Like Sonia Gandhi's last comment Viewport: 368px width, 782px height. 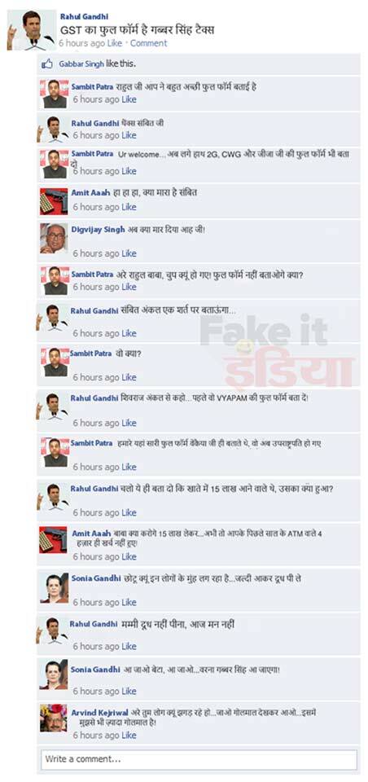point(129,692)
